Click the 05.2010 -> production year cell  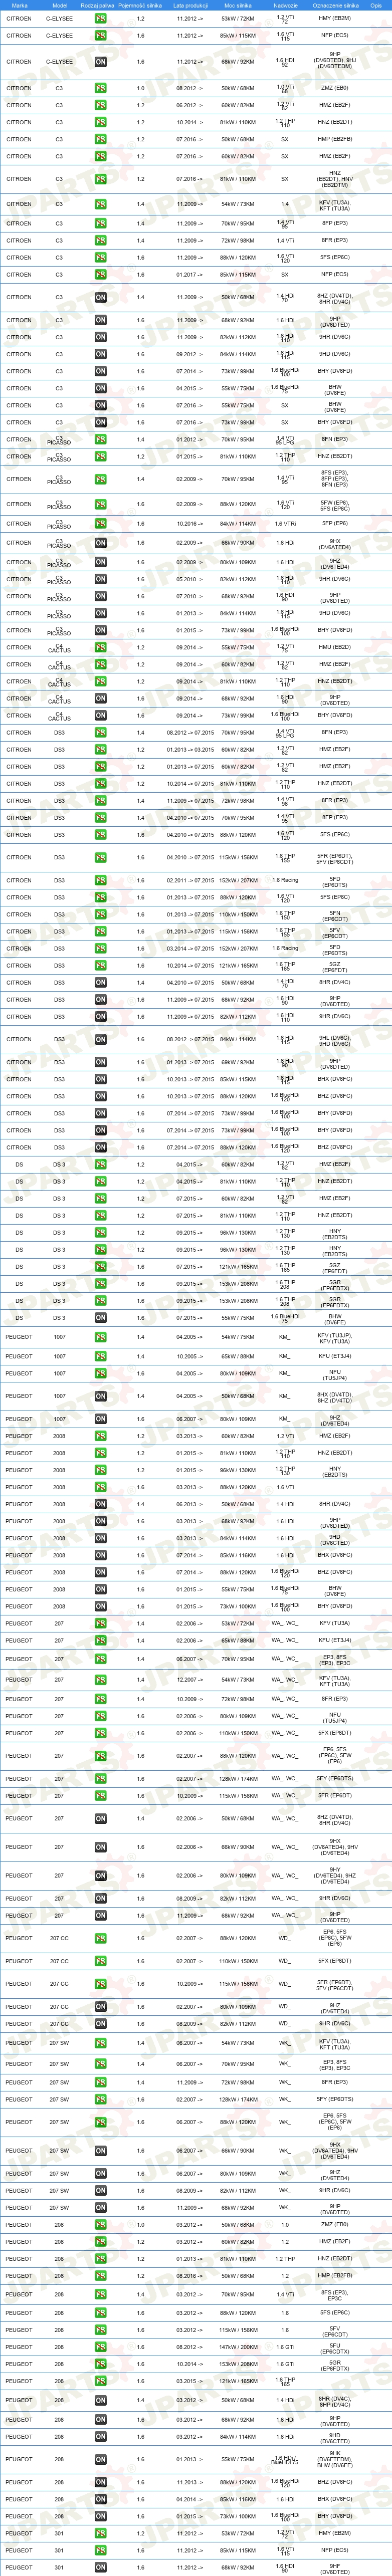[190, 580]
